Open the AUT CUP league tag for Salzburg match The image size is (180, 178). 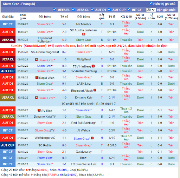[x=8, y=71]
